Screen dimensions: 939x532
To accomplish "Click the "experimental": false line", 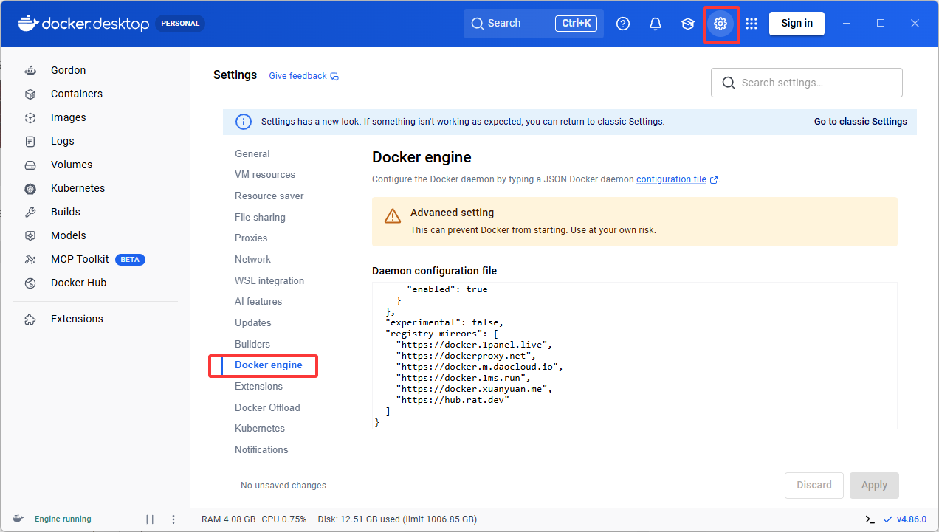I will click(x=444, y=322).
